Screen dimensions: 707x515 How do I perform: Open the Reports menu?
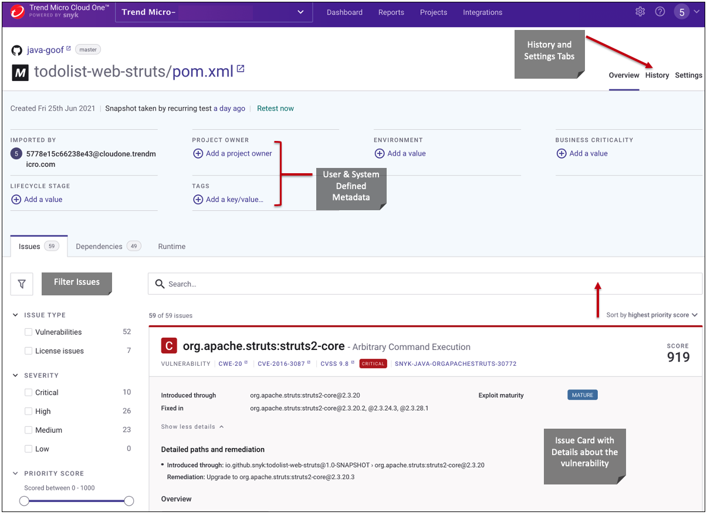pos(391,12)
